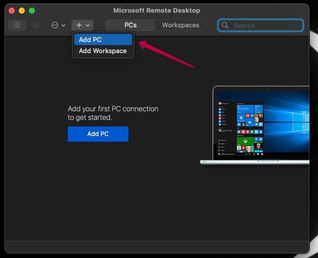Click the plus add dropdown button
Screen dimensions: 318x258
click(82, 25)
